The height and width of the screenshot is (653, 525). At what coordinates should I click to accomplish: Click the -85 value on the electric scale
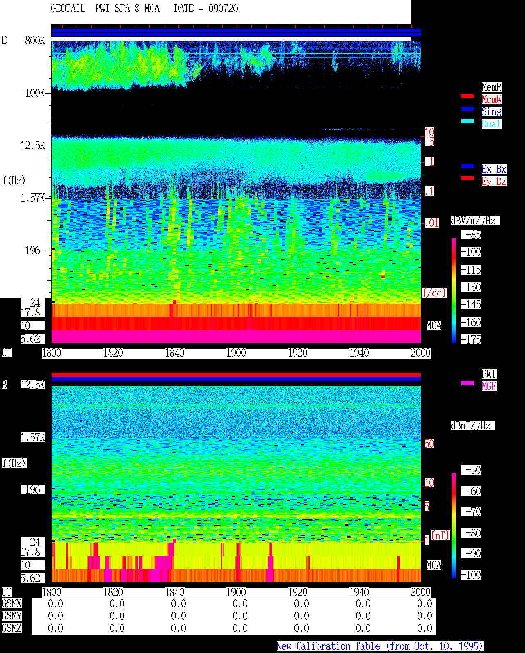pos(473,235)
